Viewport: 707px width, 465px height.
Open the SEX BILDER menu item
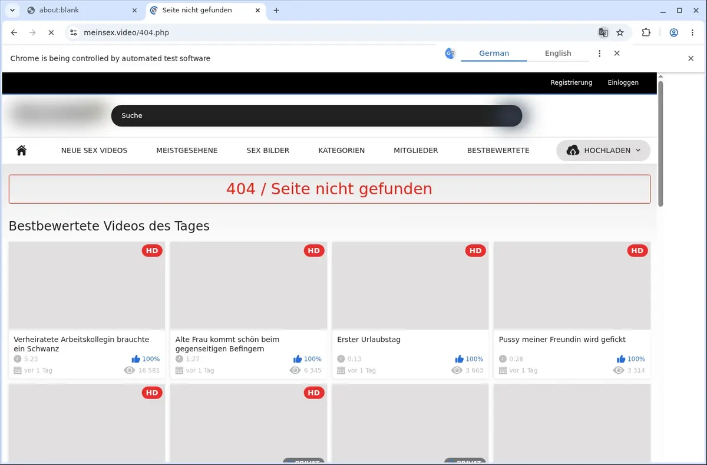point(268,150)
